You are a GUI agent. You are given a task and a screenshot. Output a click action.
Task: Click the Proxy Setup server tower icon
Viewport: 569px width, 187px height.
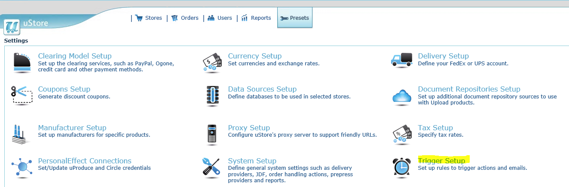click(x=211, y=135)
